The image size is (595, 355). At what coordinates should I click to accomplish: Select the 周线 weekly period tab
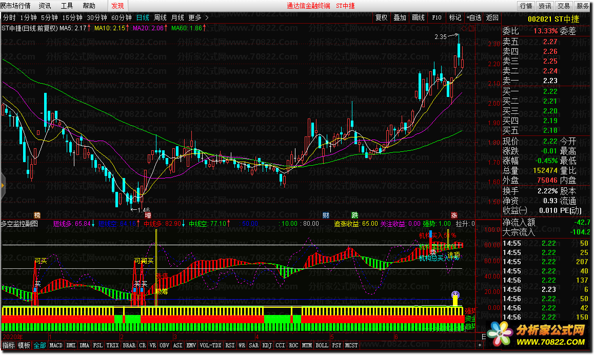coord(160,17)
